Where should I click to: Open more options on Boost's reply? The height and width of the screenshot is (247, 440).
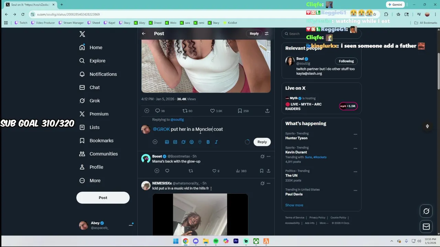click(268, 156)
